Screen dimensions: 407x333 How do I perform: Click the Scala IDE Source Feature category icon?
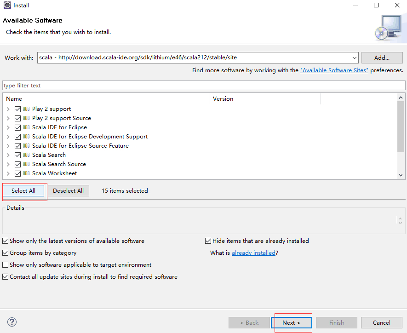point(26,146)
